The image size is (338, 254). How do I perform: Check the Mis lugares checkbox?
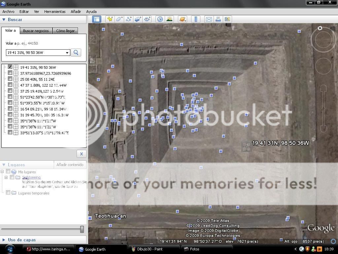point(8,172)
